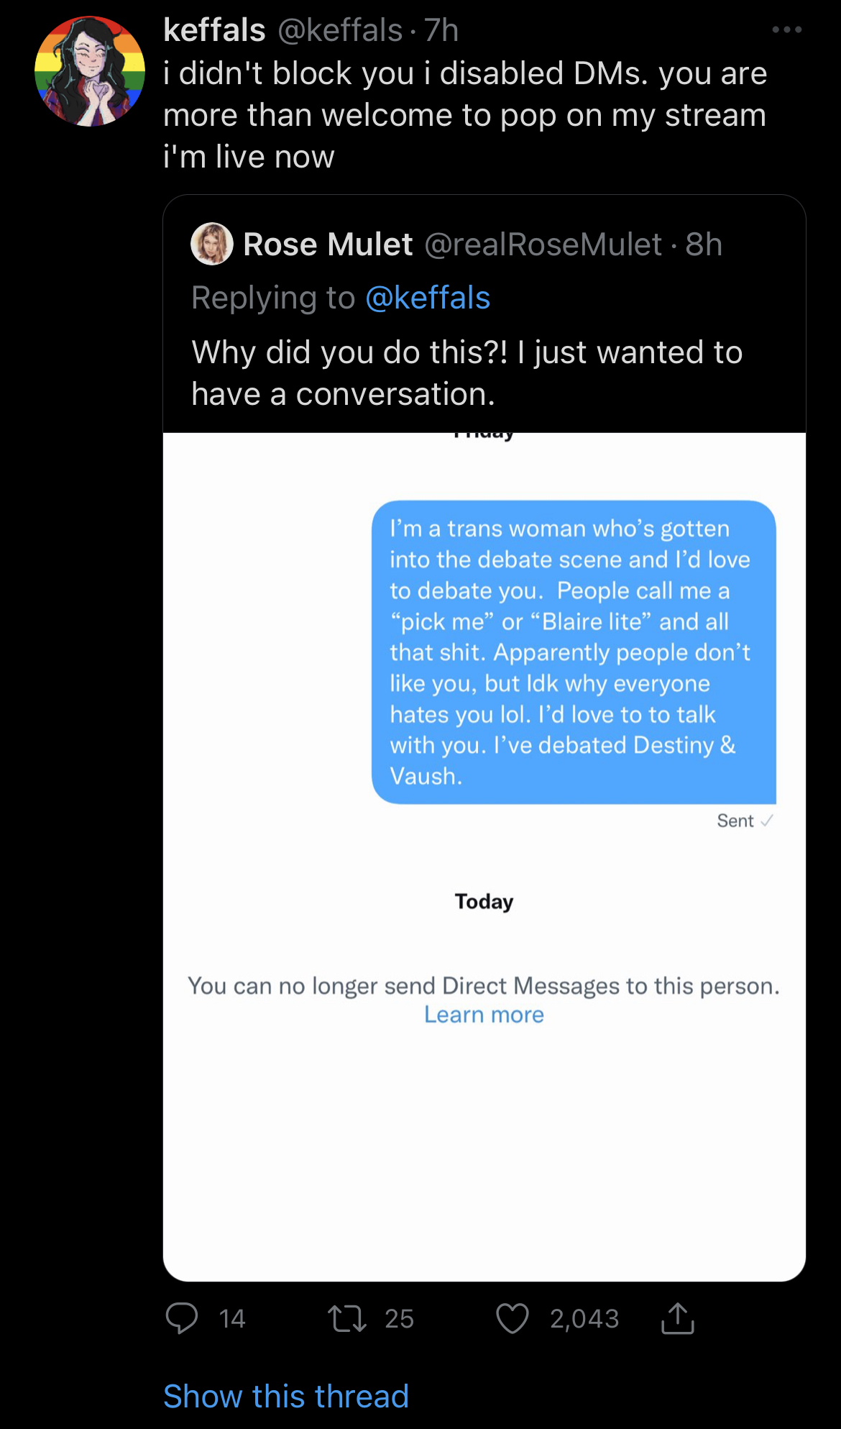Like the tweet with heart icon

[513, 1318]
